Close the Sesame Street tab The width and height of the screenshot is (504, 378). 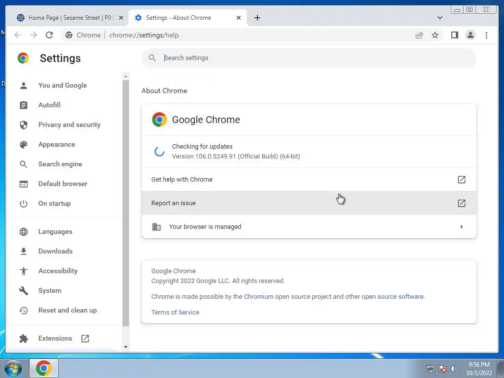tap(121, 18)
